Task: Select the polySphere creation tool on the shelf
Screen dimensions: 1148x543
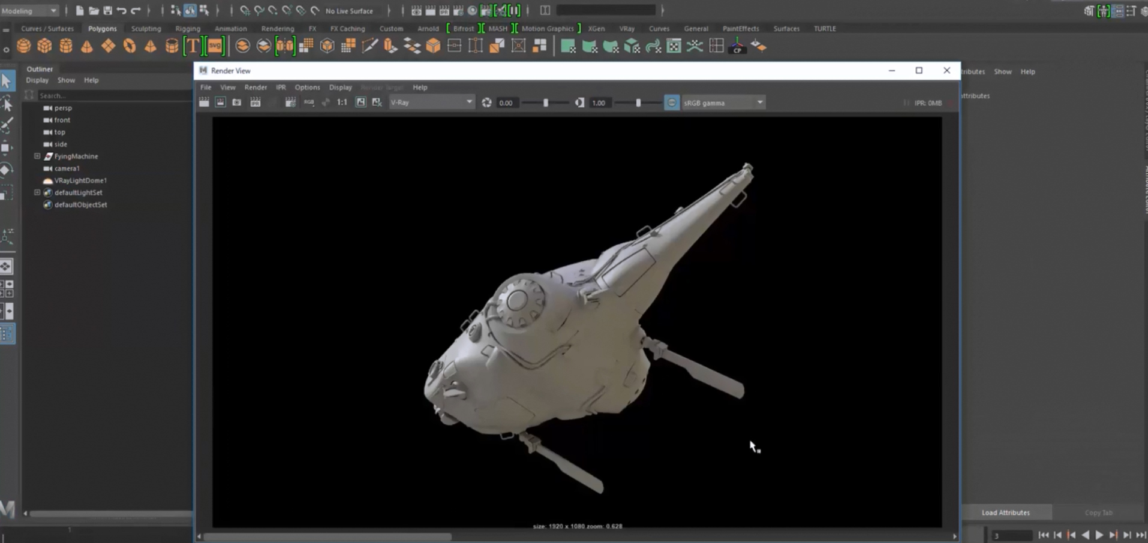Action: [24, 46]
